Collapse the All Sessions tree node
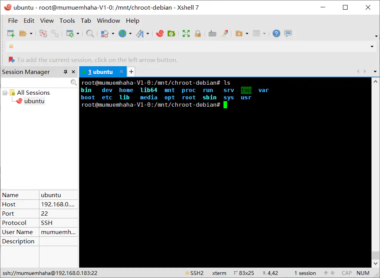 pos(5,93)
